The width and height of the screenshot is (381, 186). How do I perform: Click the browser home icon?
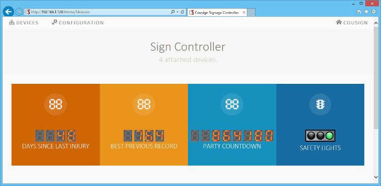tap(359, 12)
